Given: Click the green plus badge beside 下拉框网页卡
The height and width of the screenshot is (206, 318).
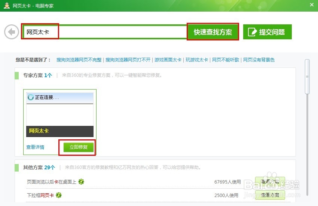Looking at the screenshot, I should (59, 195).
